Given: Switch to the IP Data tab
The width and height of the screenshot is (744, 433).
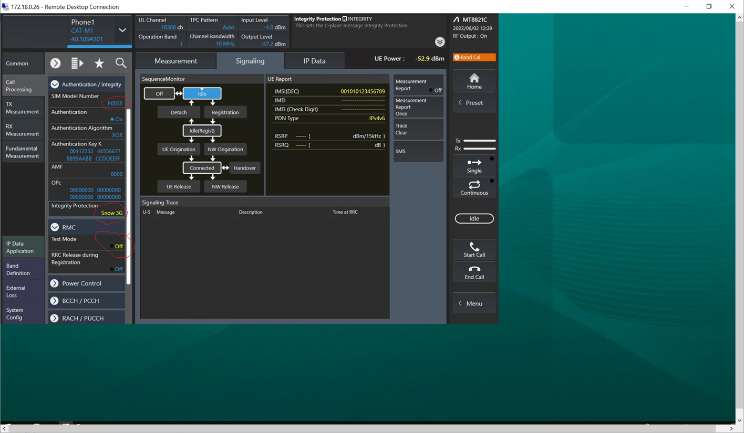Looking at the screenshot, I should coord(314,60).
